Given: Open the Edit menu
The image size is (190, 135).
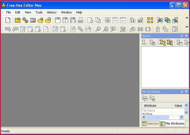Looking at the screenshot, I should (18, 12).
